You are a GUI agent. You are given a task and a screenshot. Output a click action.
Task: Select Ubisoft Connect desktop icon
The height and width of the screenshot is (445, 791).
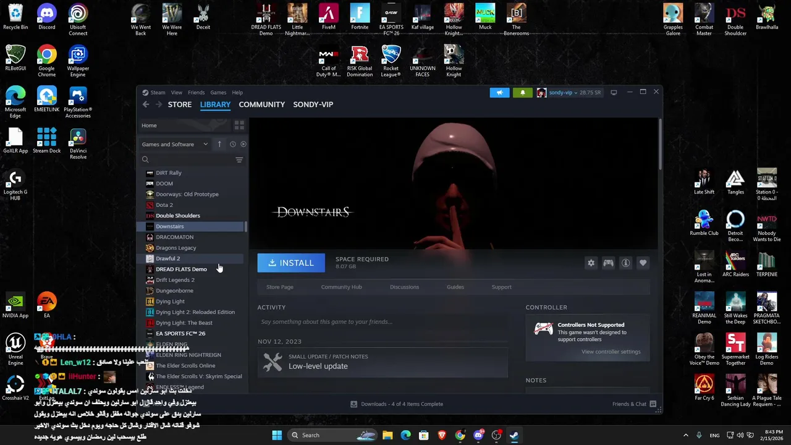point(78,20)
